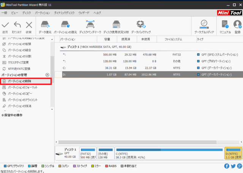Open the ウィザード menu
Screen dimensions: 243x173
84,13
